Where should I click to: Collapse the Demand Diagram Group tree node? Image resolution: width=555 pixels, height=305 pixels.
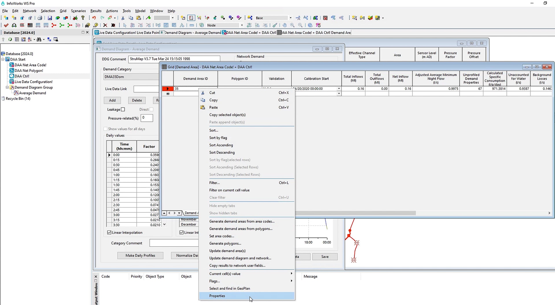(x=7, y=87)
